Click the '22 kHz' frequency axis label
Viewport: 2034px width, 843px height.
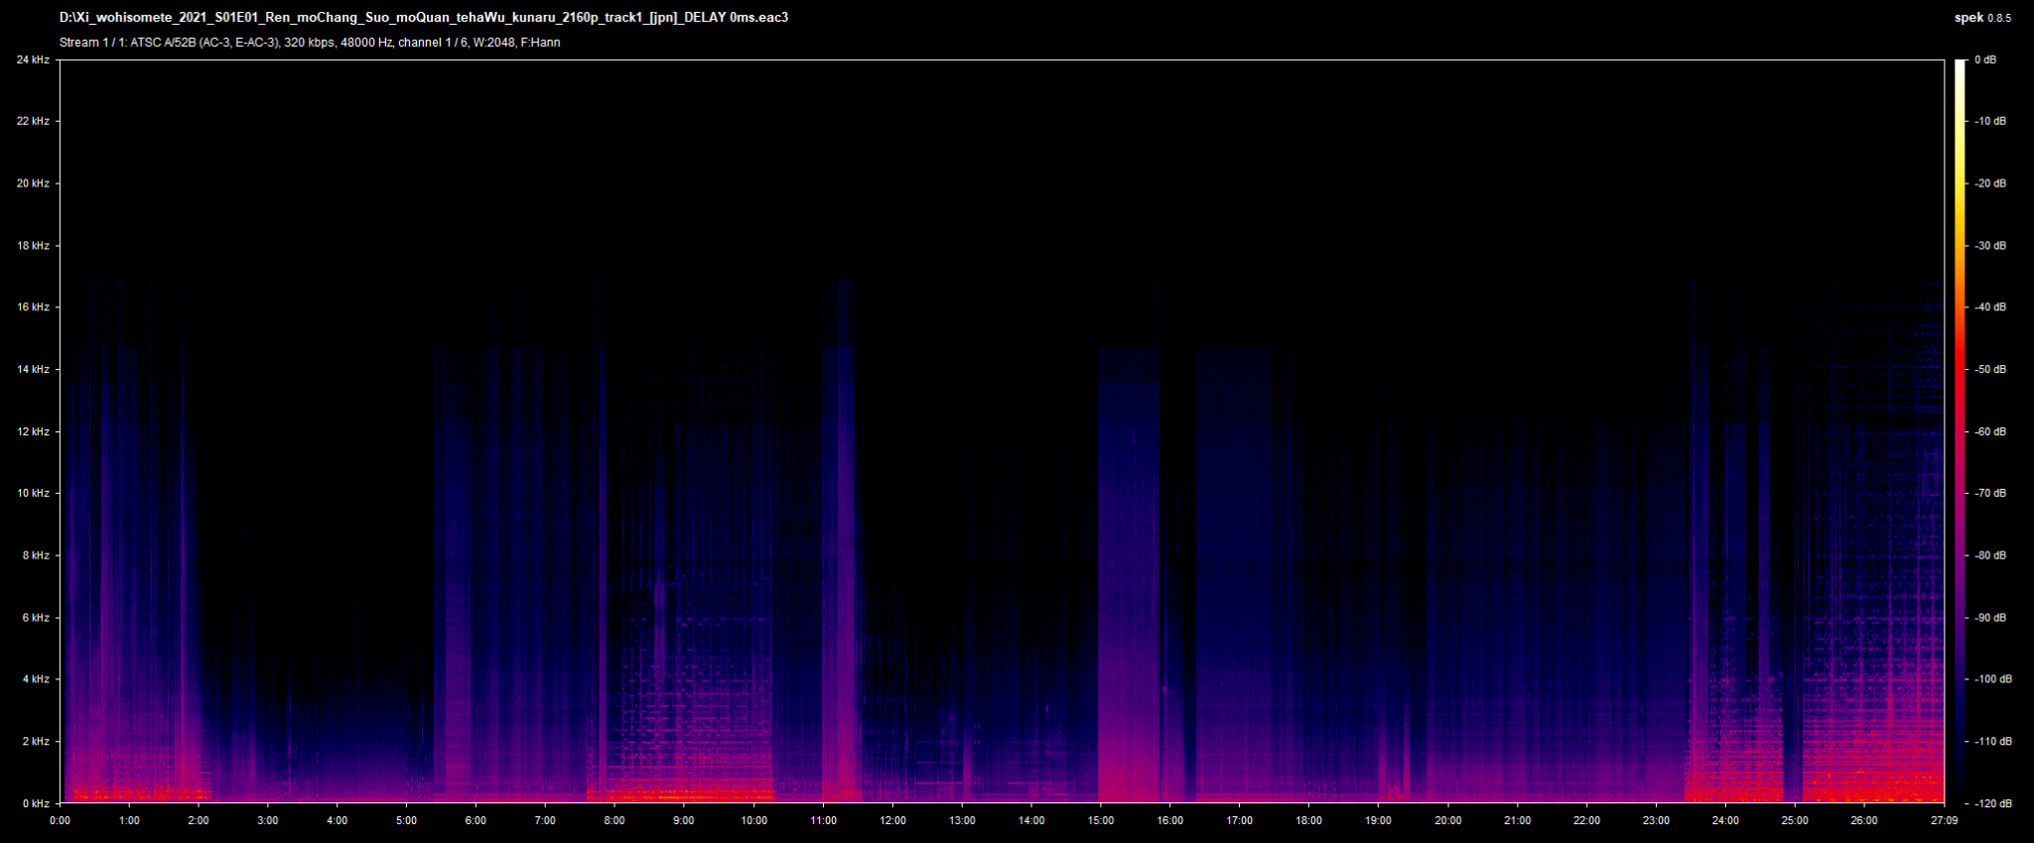pos(33,121)
